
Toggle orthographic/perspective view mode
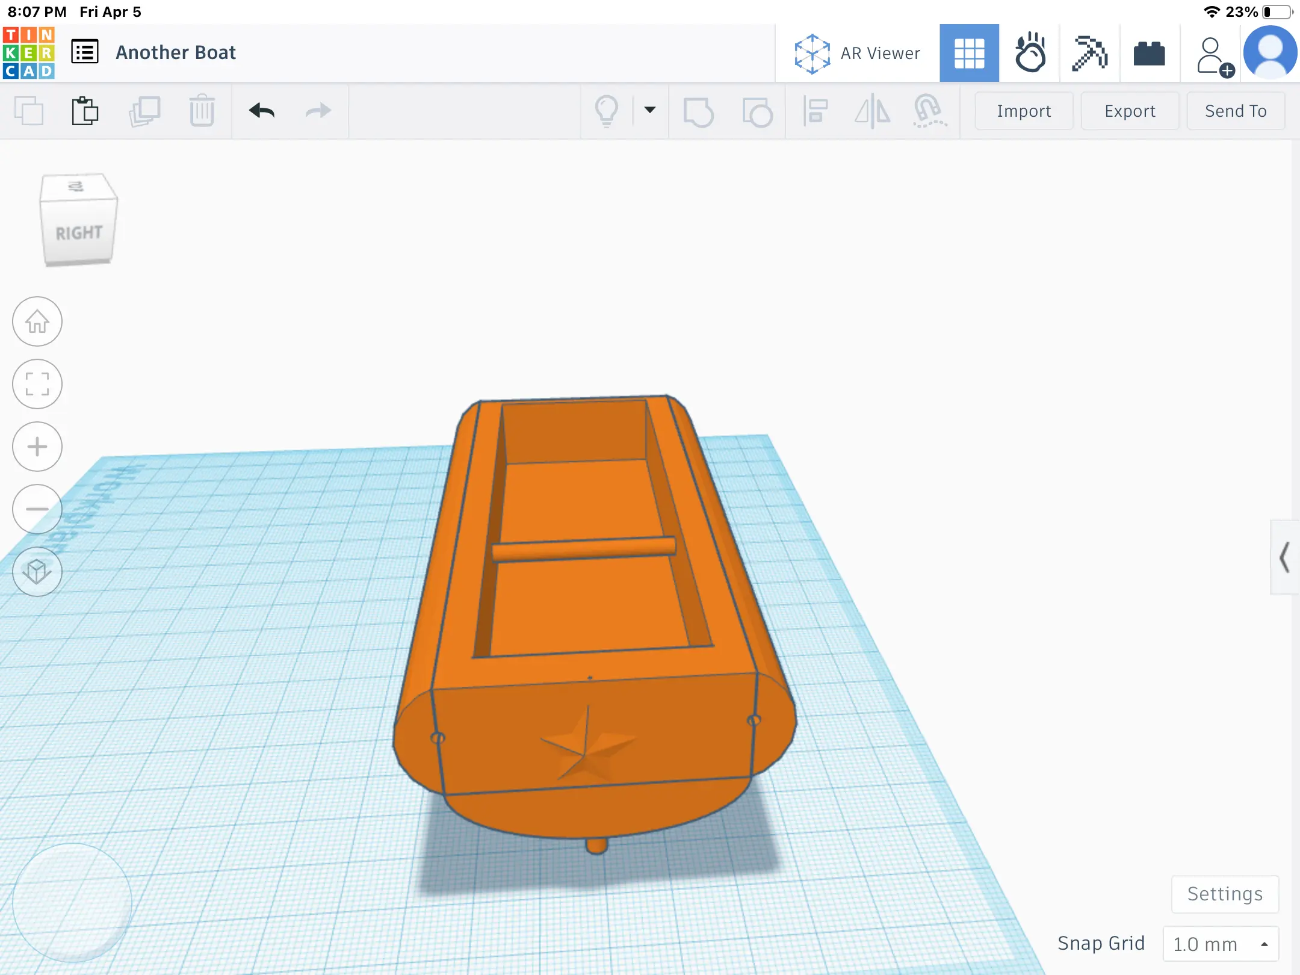point(37,572)
